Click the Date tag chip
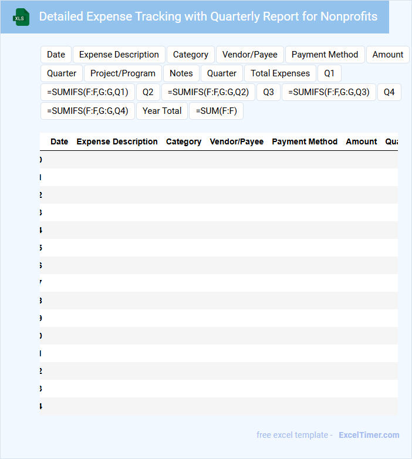Viewport: 412px width, 459px height. coord(56,55)
